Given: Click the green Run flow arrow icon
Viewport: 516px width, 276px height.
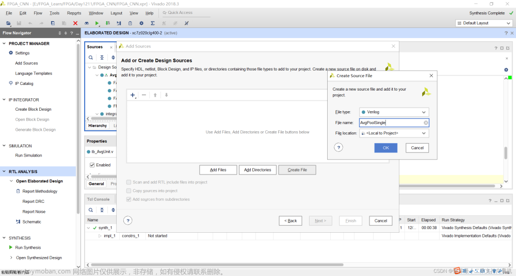Looking at the screenshot, I should (97, 23).
